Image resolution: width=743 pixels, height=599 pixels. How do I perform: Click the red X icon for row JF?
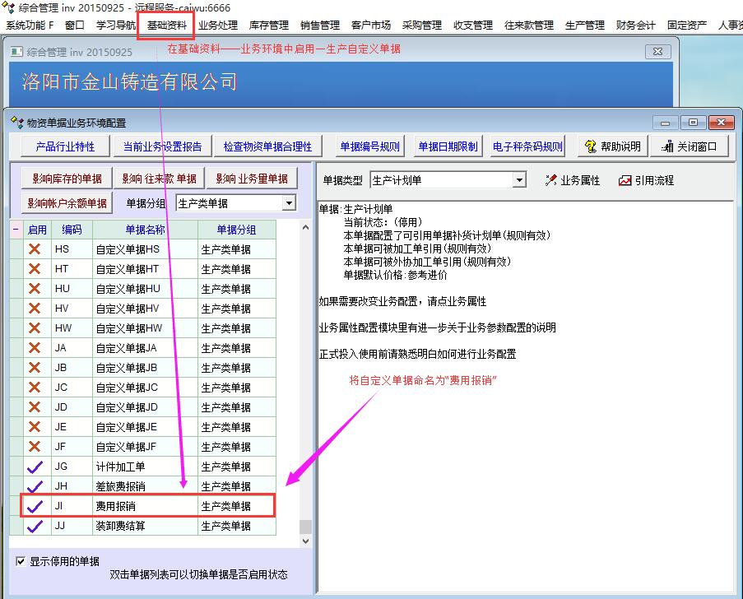[35, 447]
